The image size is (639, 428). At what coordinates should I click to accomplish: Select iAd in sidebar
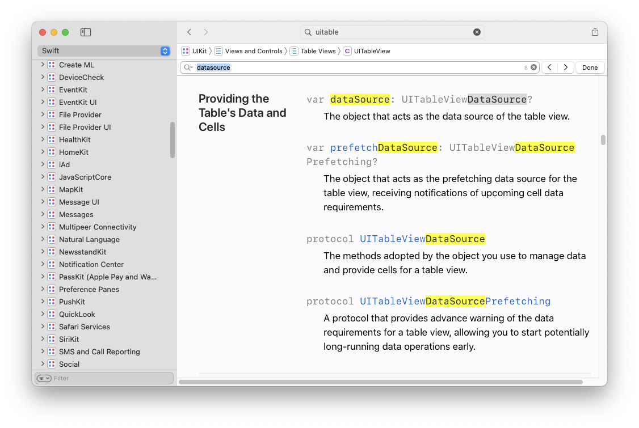click(64, 164)
